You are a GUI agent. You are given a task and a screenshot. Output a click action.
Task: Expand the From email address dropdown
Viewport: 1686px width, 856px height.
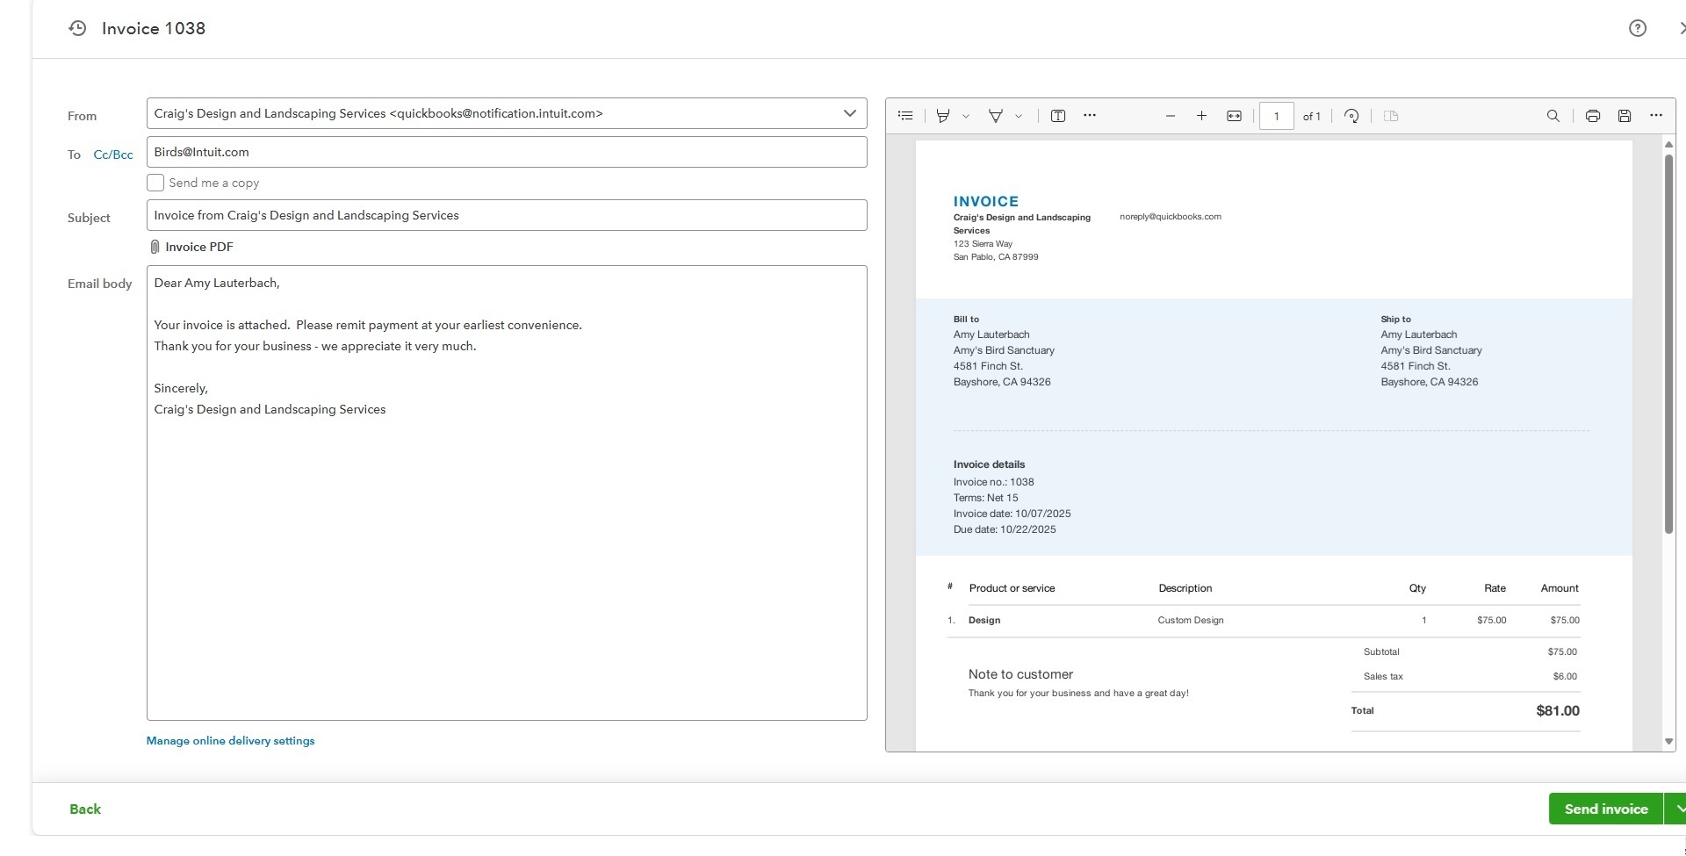(x=849, y=113)
